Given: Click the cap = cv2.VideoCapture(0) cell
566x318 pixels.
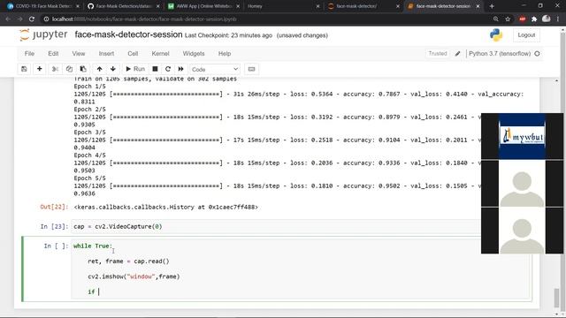Looking at the screenshot, I should (276, 226).
